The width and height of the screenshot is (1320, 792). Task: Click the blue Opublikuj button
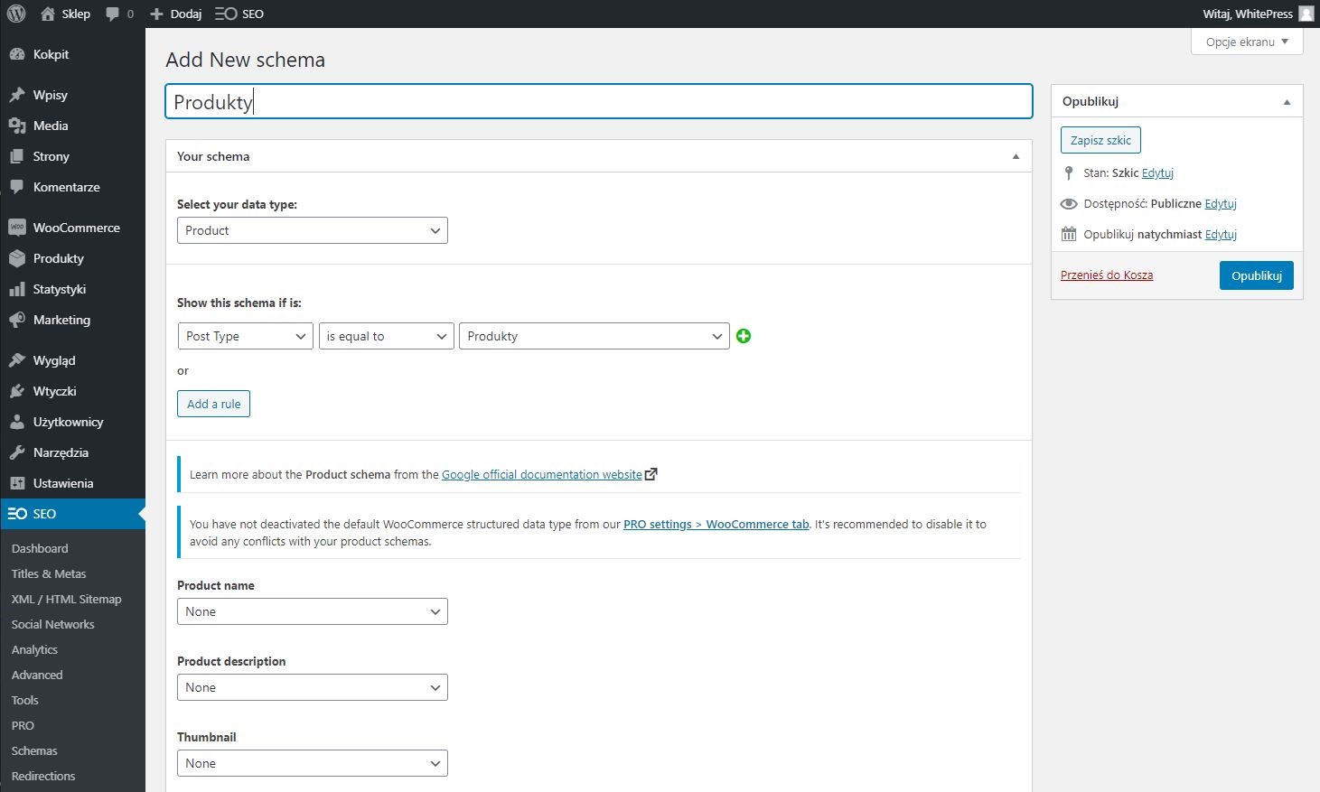coord(1256,275)
